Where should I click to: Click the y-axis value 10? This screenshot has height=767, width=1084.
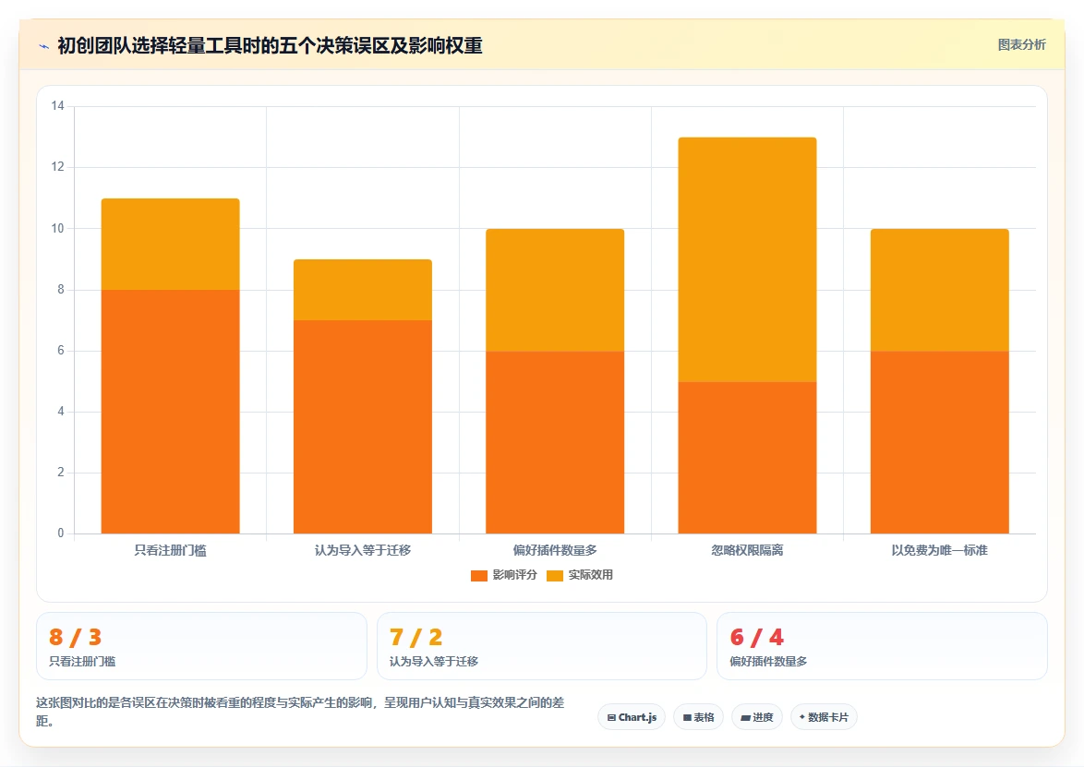(57, 228)
